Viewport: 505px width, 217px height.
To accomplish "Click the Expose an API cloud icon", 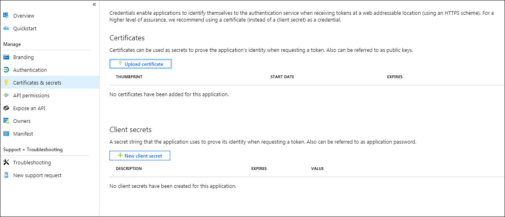I will (6, 108).
